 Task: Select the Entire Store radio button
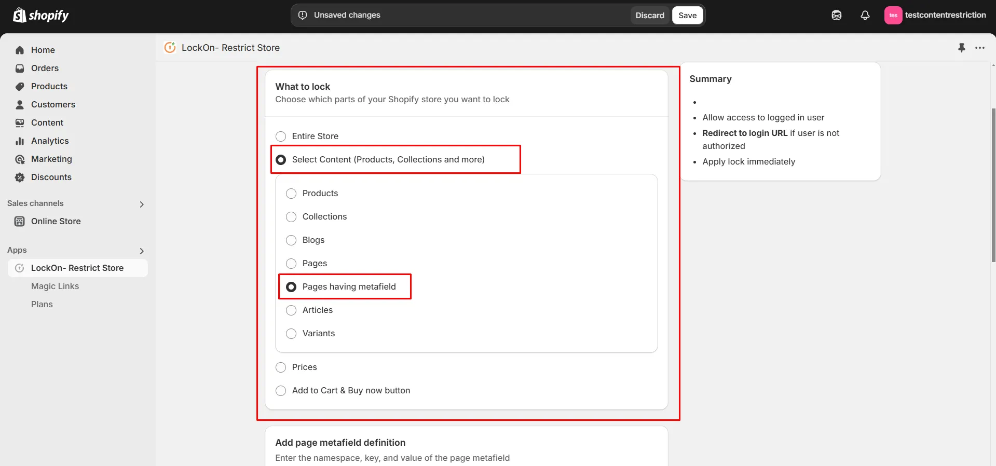[281, 136]
